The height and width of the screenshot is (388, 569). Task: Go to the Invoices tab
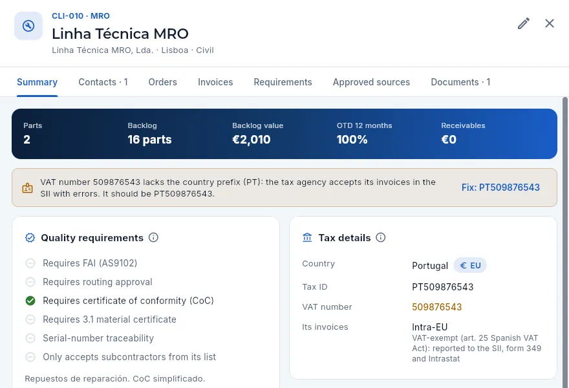[215, 82]
